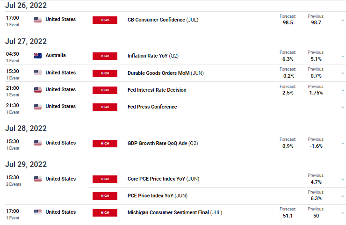Click HIGH badge on Durable Goods Orders
The width and height of the screenshot is (346, 225).
tap(105, 73)
